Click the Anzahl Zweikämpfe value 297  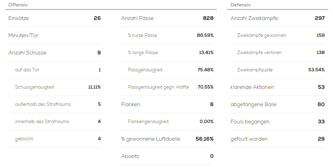click(x=320, y=18)
